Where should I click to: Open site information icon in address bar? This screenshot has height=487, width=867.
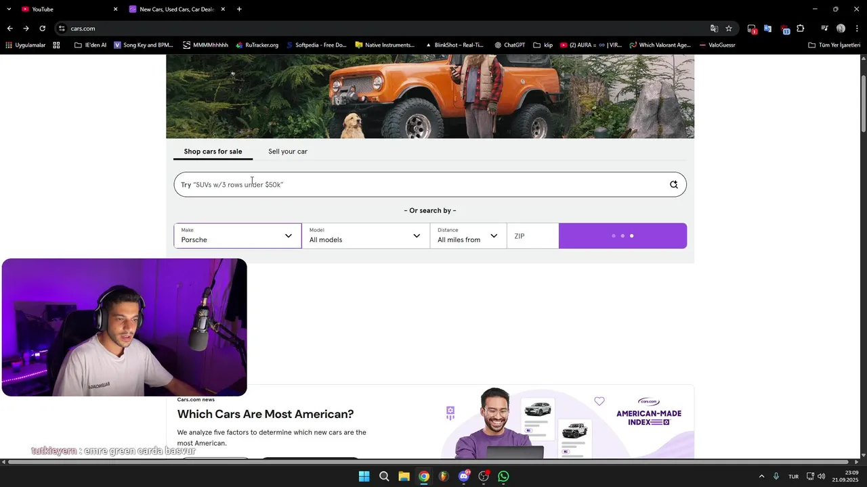[x=62, y=28]
